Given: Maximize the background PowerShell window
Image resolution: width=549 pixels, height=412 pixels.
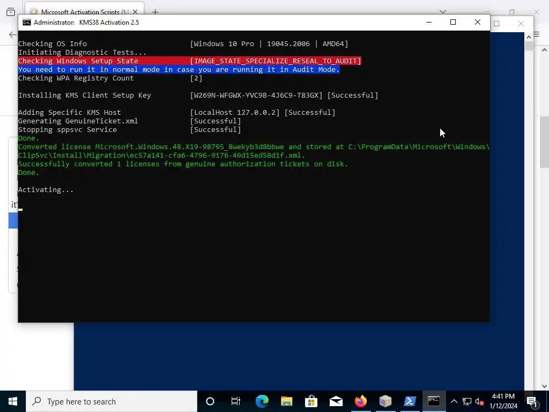Looking at the screenshot, I should [x=496, y=24].
